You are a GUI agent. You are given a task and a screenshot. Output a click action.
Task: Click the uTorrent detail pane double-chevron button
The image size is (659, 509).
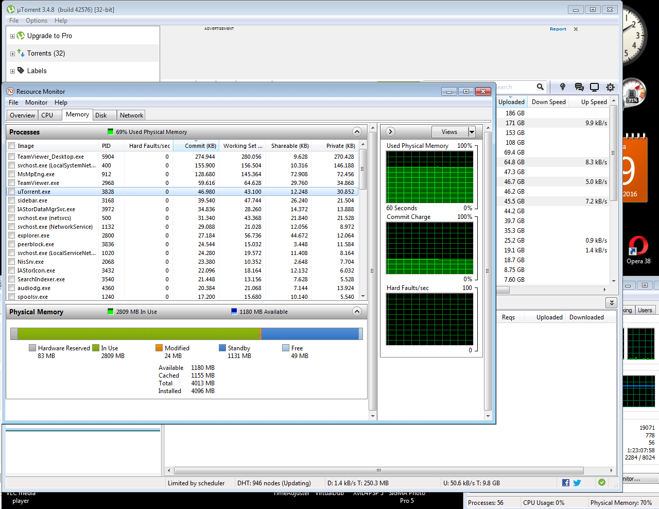(611, 302)
